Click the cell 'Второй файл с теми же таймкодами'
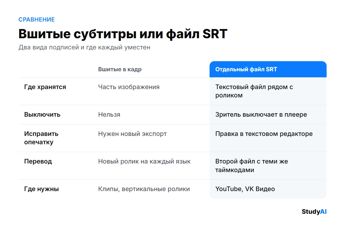Viewport: 345px width, 229px height. (x=252, y=166)
